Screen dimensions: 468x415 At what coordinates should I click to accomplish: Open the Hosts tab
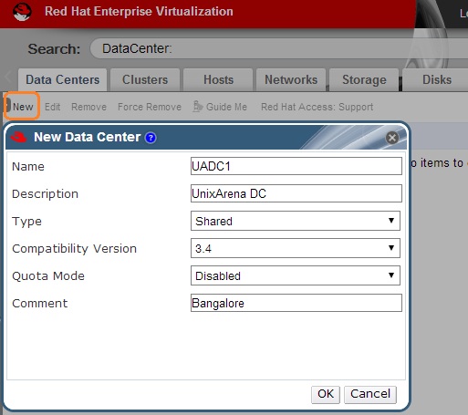218,80
